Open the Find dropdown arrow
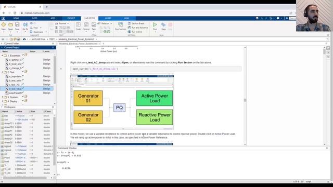Image resolution: width=333 pixels, height=187 pixels. pyautogui.click(x=41, y=28)
